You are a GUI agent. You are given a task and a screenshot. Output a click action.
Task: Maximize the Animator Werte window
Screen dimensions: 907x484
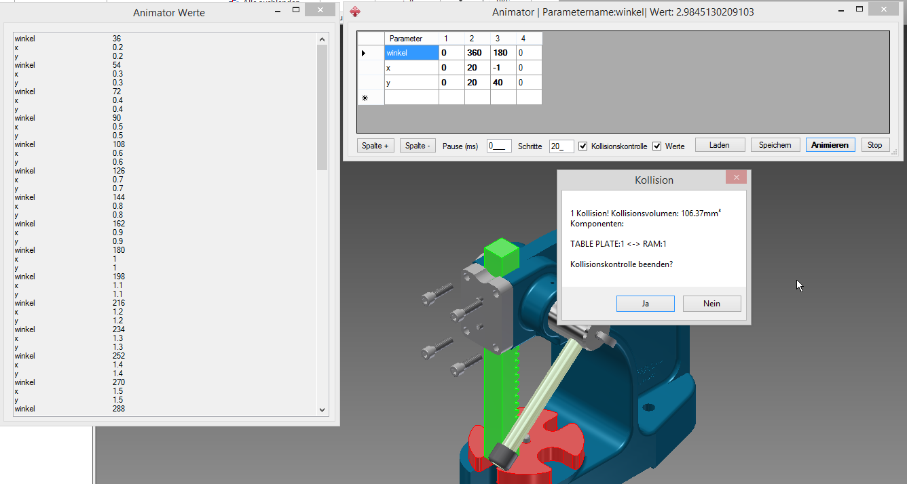(295, 10)
